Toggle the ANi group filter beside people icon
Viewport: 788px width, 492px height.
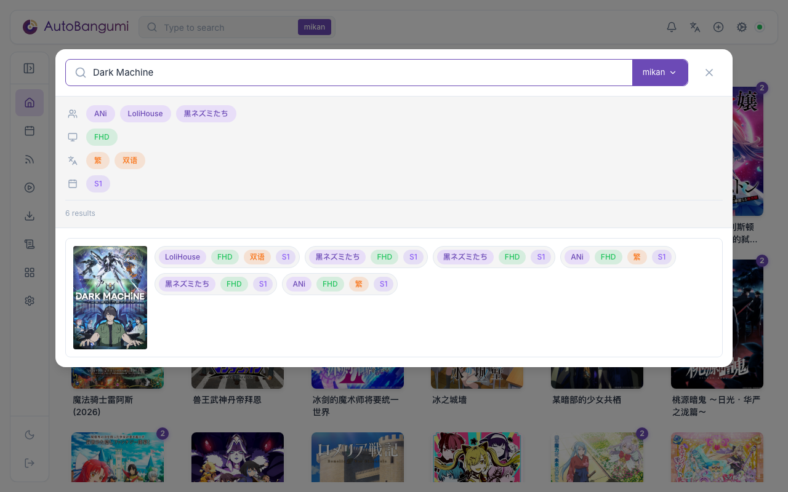point(100,114)
